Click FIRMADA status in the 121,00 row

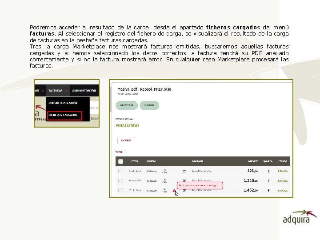[x=283, y=171]
